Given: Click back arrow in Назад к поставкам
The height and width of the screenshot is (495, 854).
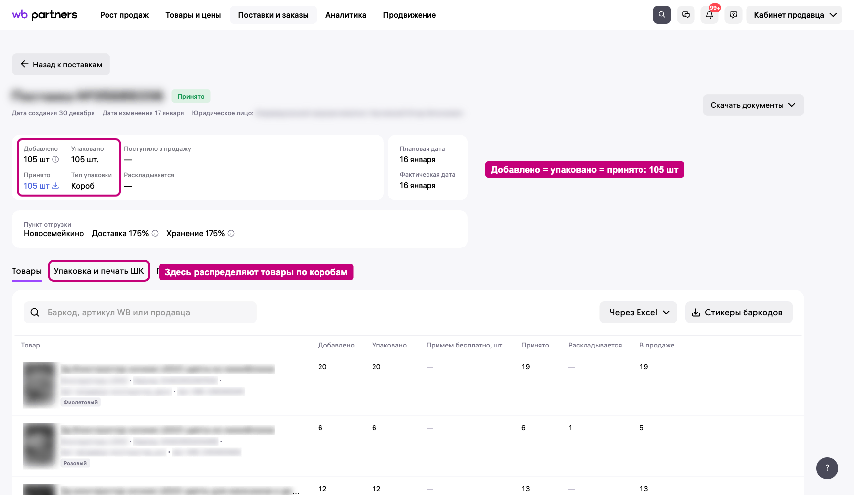Looking at the screenshot, I should coord(25,64).
